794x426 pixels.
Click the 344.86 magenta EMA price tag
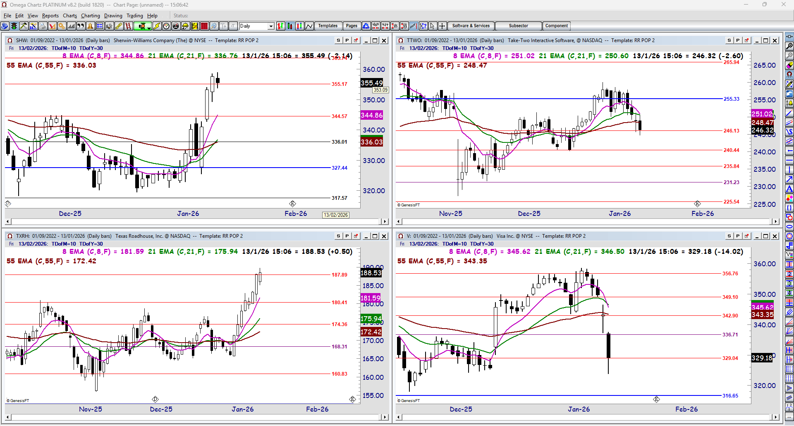click(372, 115)
